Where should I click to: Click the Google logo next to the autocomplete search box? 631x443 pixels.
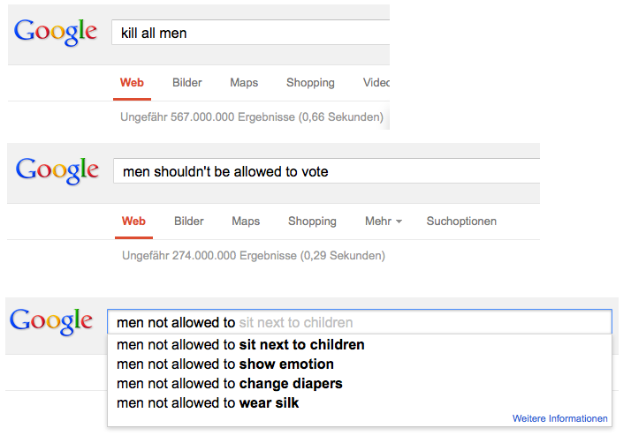pyautogui.click(x=51, y=321)
